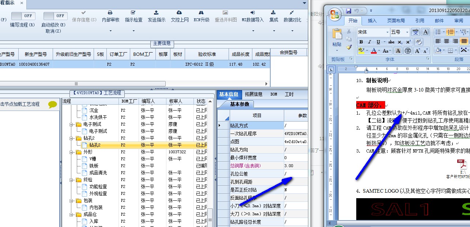Click Office button in Word window
The width and height of the screenshot is (470, 227).
(x=335, y=14)
